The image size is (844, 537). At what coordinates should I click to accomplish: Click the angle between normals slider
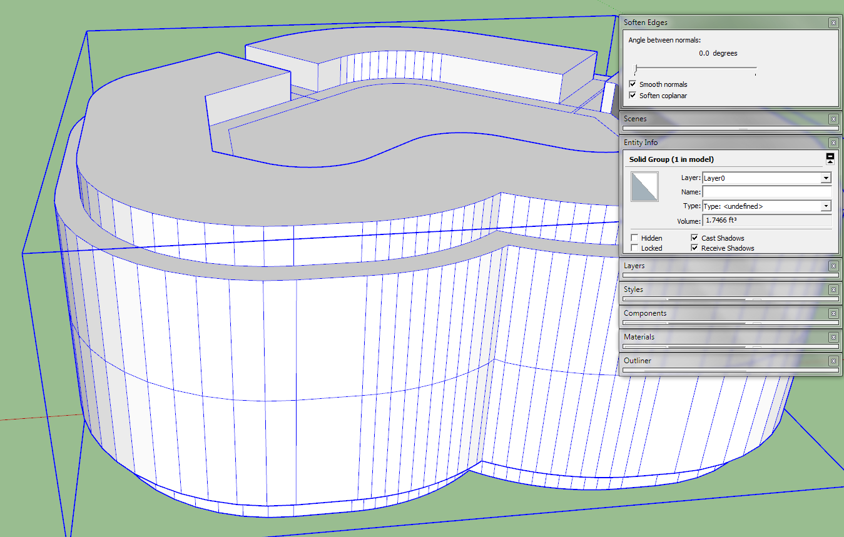pyautogui.click(x=695, y=68)
